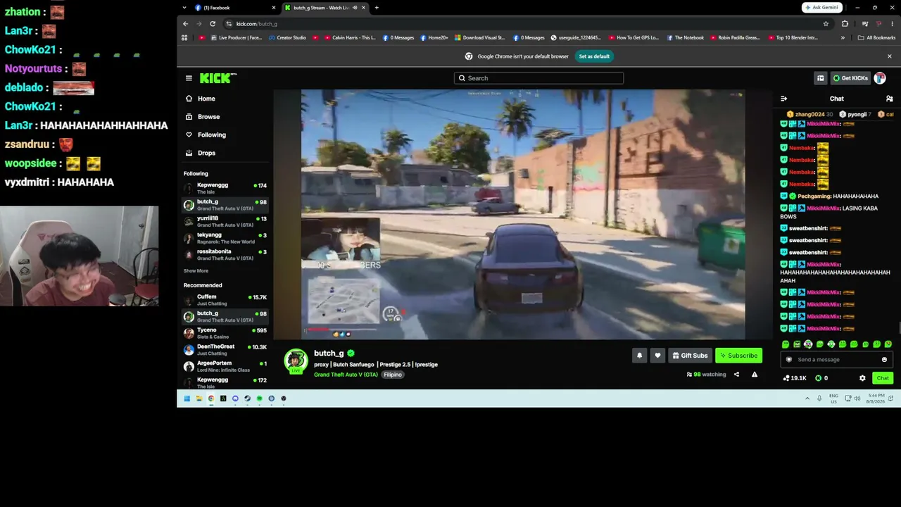The image size is (901, 507).
Task: Click the Get KICKs button
Action: tap(850, 78)
